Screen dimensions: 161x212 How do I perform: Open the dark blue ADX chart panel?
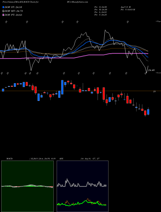[82, 186]
